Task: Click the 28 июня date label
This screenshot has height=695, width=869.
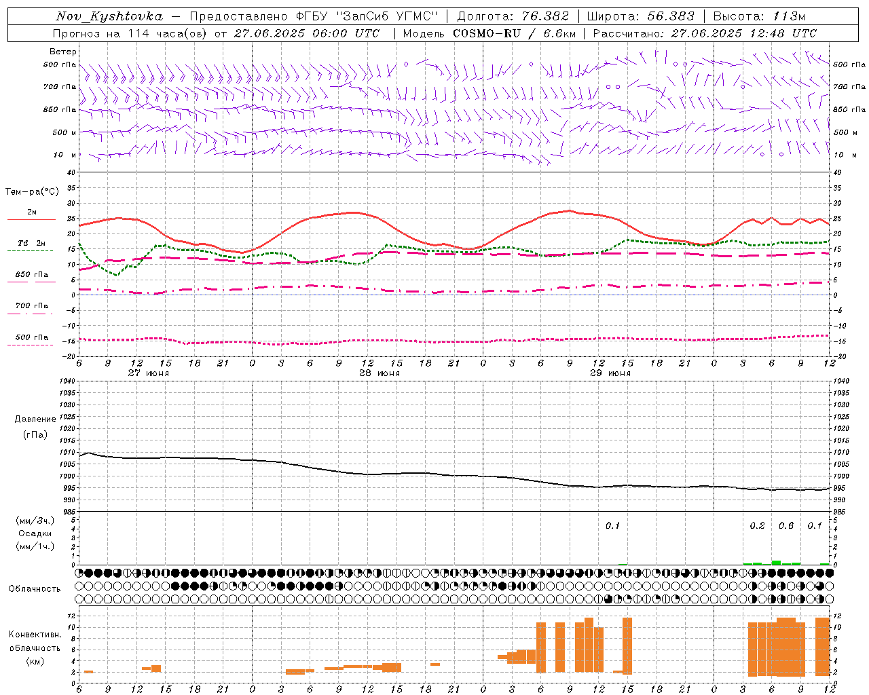Action: pyautogui.click(x=380, y=373)
